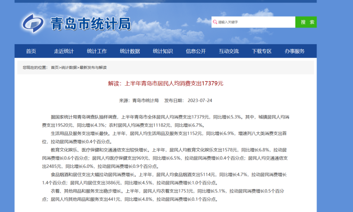
Task: Click the source text 来源：青岛市统计局
Action: (x=139, y=100)
